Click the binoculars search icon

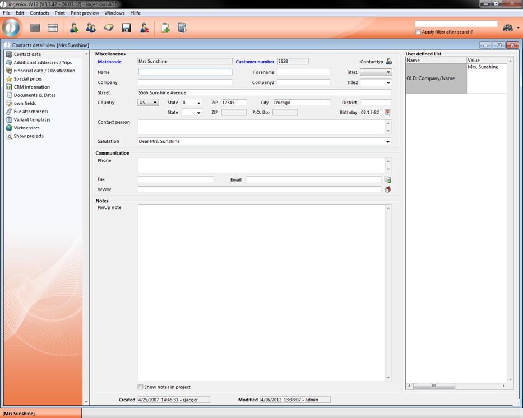(x=508, y=28)
